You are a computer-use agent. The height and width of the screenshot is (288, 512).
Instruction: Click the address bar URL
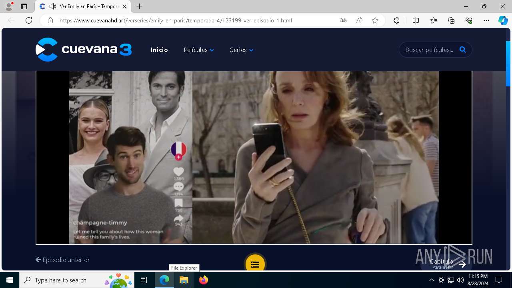coord(176,20)
